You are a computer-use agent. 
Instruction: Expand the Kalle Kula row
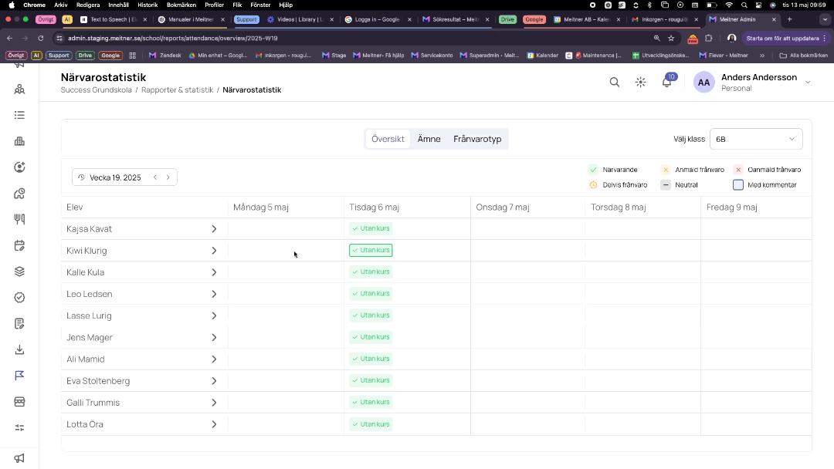tap(214, 272)
